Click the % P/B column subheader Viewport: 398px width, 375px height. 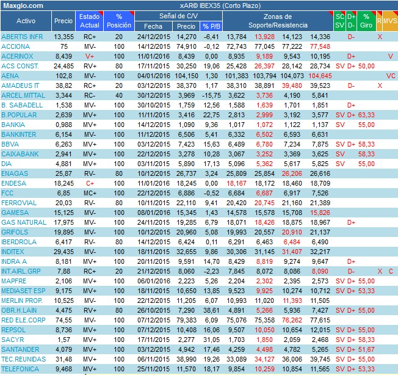[211, 26]
